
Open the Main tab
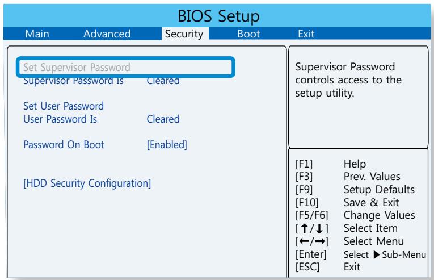click(x=37, y=35)
